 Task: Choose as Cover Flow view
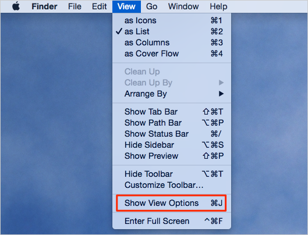point(172,54)
